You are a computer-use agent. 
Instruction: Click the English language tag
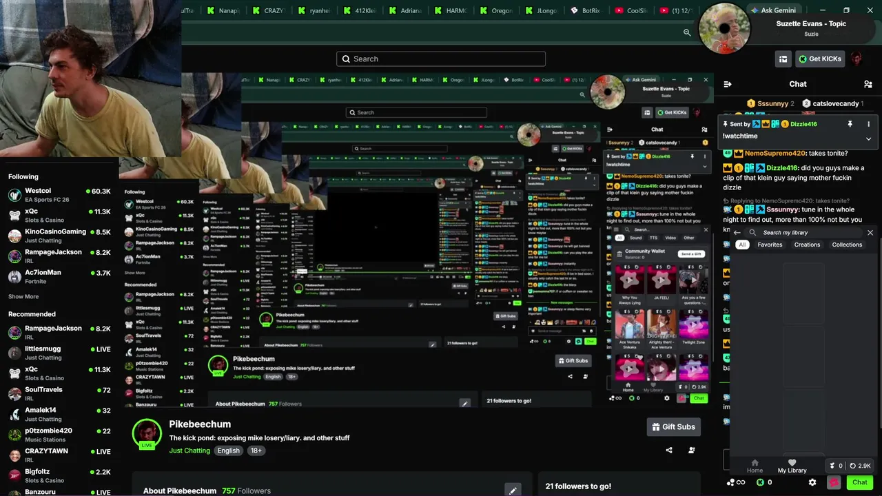229,451
